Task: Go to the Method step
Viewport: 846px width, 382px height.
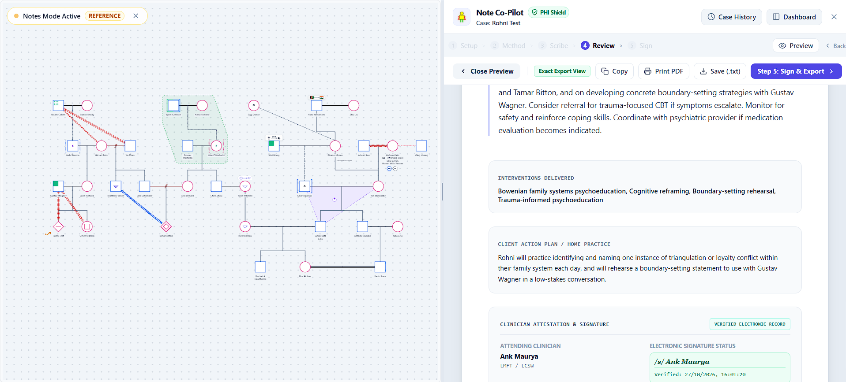Action: click(508, 46)
